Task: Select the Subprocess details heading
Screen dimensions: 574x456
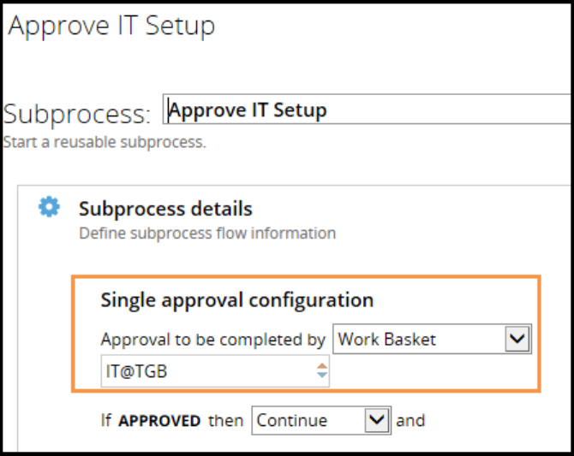Action: click(x=165, y=209)
